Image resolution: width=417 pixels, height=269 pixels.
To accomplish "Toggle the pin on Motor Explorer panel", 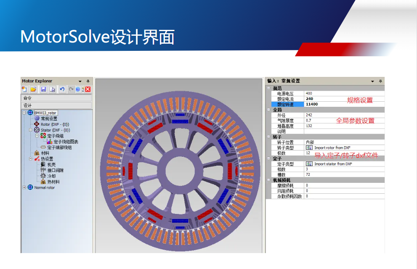I will click(x=88, y=81).
